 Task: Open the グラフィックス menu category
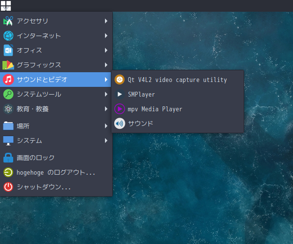[56, 65]
